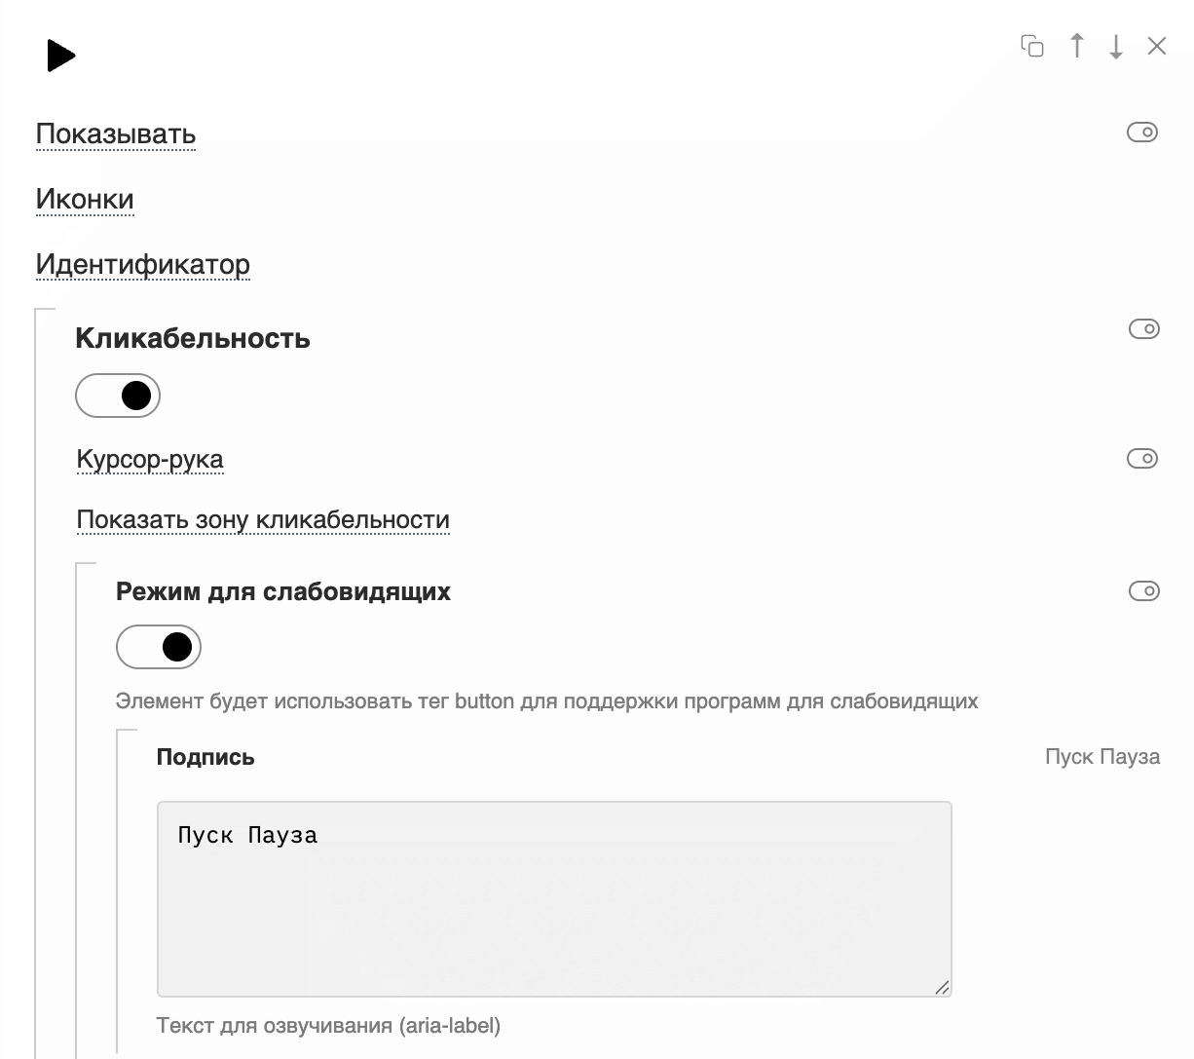
Task: Move the block up with the arrow icon
Action: pyautogui.click(x=1077, y=46)
